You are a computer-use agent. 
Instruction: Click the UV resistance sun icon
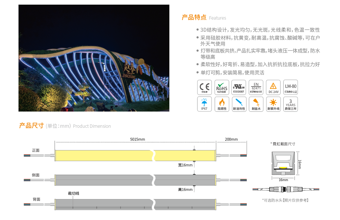click(x=273, y=104)
